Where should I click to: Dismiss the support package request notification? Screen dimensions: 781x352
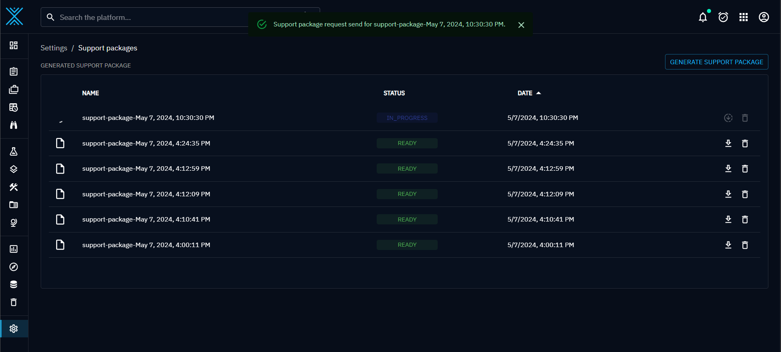pos(521,25)
